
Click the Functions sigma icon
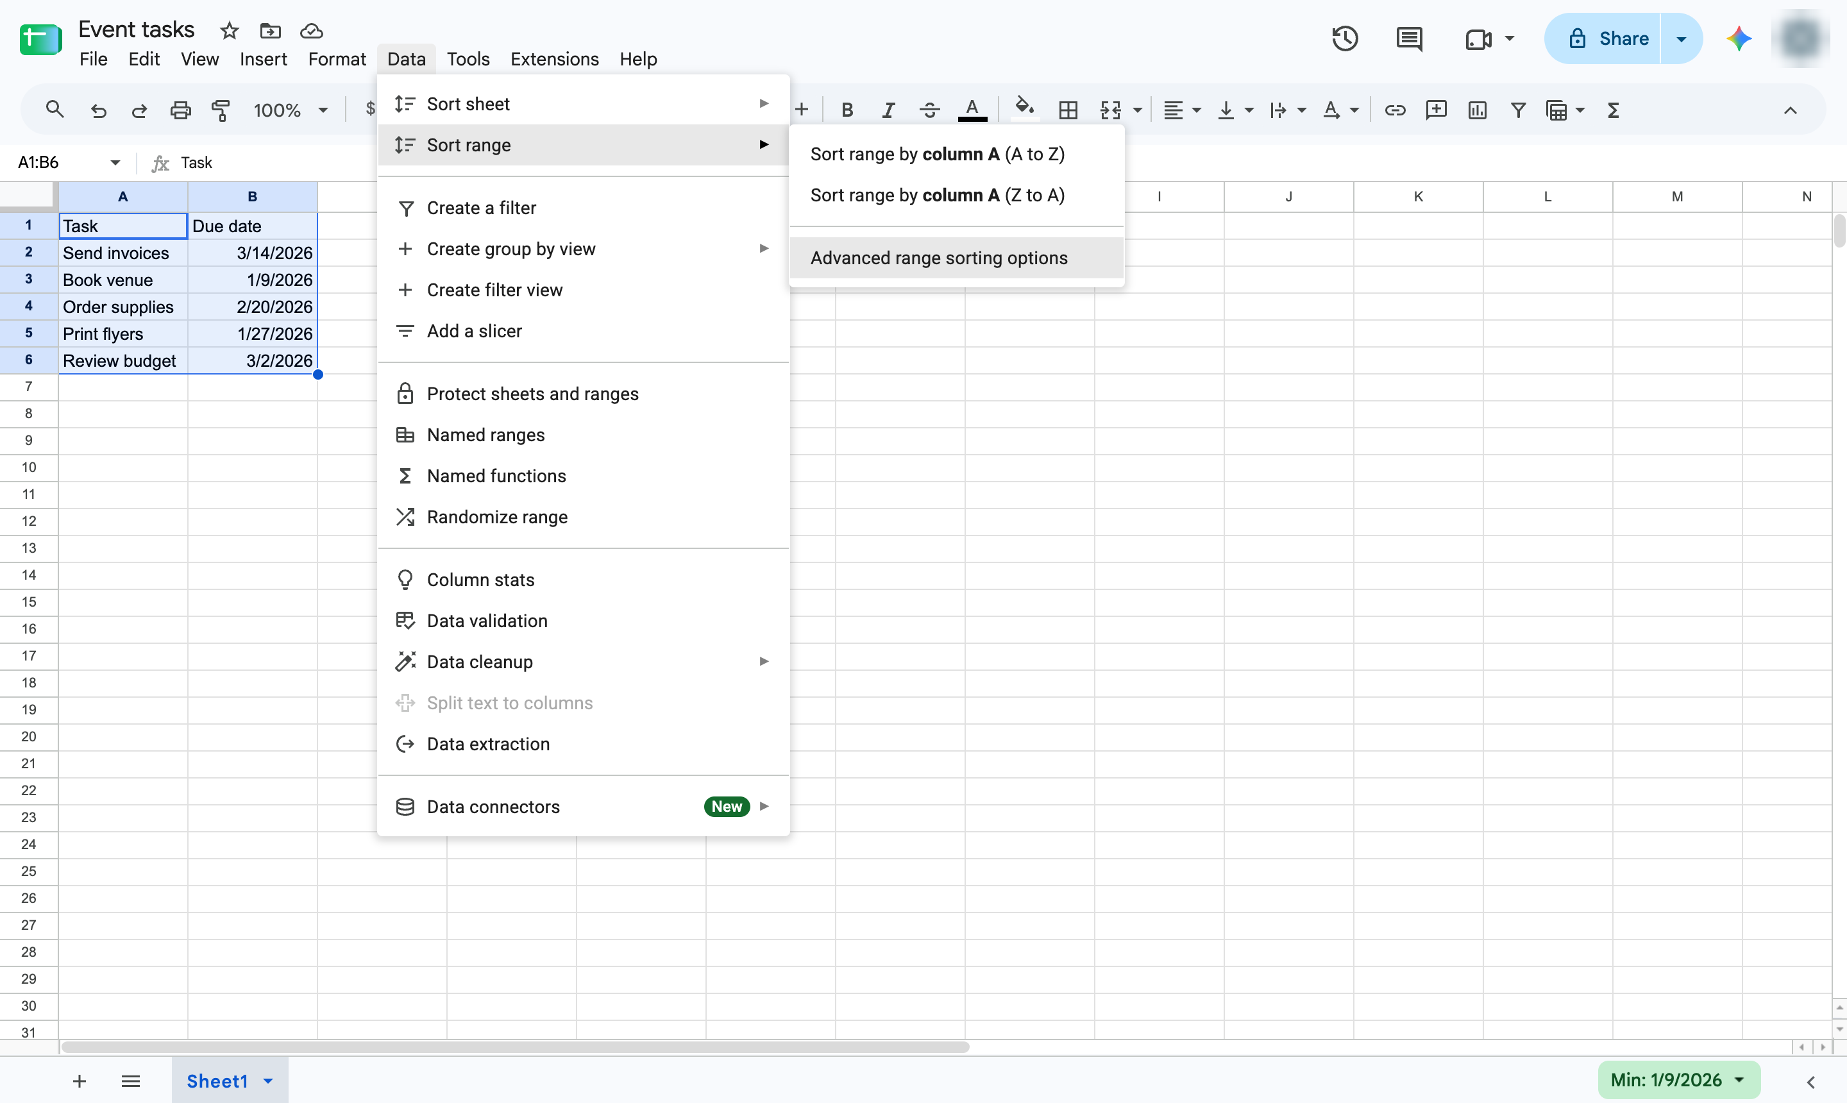[1613, 111]
